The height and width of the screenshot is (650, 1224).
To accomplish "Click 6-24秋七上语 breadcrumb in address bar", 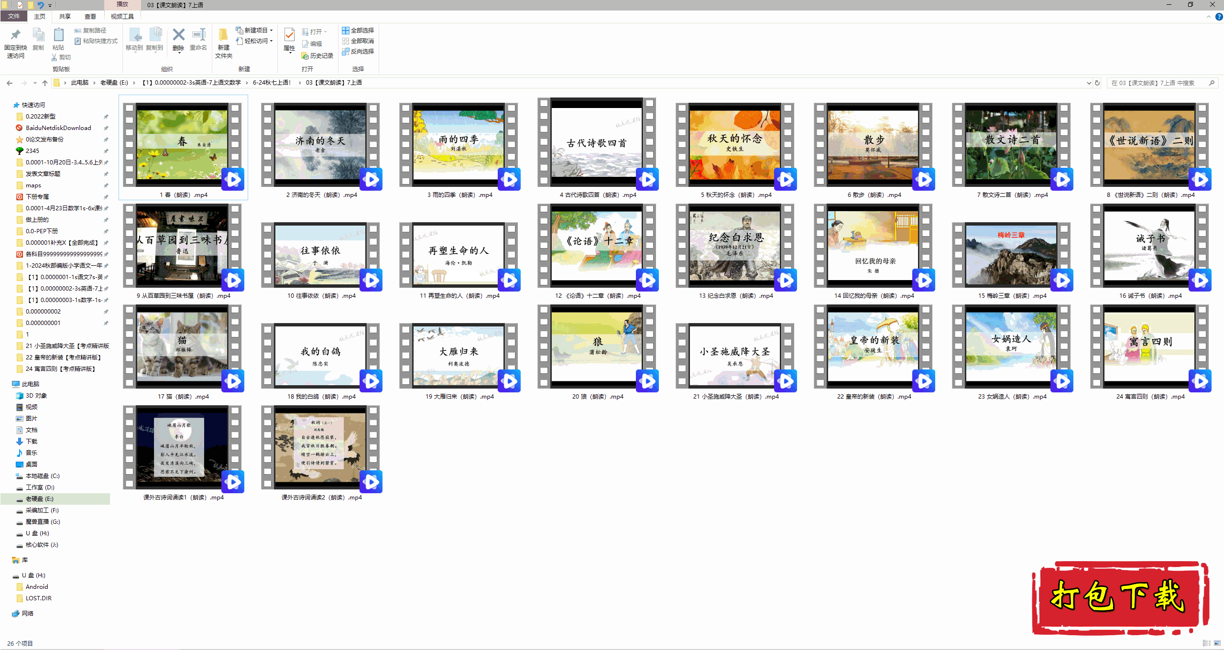I will click(271, 83).
